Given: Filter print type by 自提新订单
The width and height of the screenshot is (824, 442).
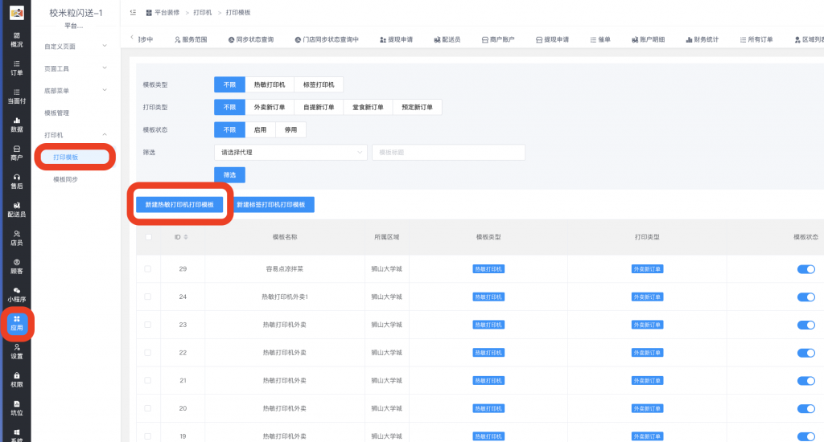Looking at the screenshot, I should click(319, 107).
